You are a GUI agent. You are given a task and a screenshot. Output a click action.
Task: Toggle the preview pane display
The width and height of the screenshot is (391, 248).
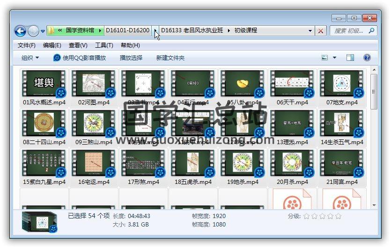(x=350, y=58)
